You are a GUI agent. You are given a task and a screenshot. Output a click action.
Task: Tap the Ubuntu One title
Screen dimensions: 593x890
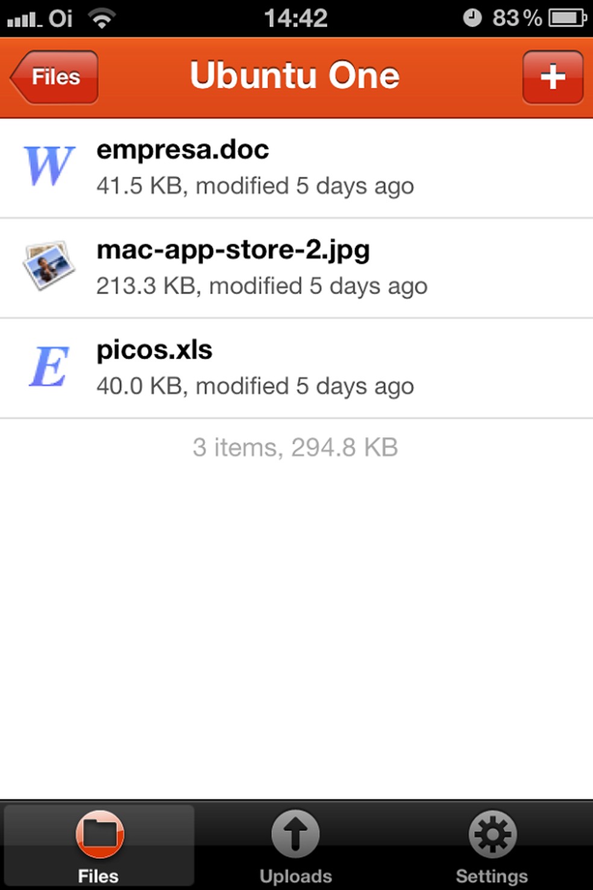[x=295, y=76]
